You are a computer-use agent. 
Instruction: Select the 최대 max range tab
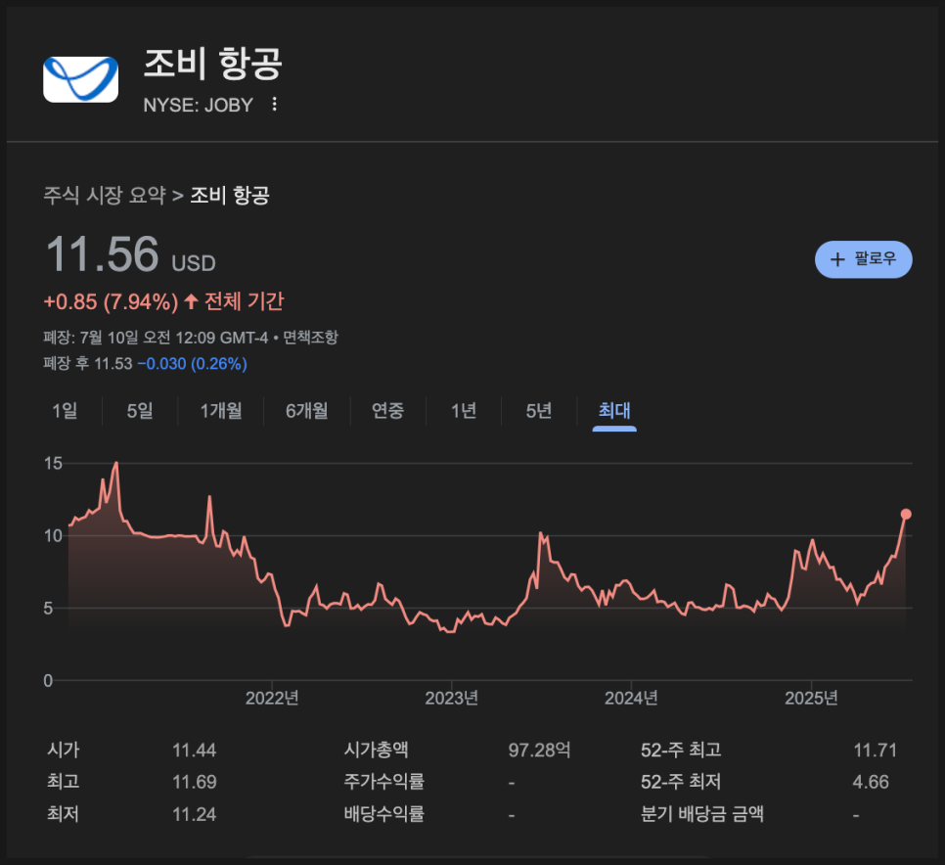click(614, 411)
